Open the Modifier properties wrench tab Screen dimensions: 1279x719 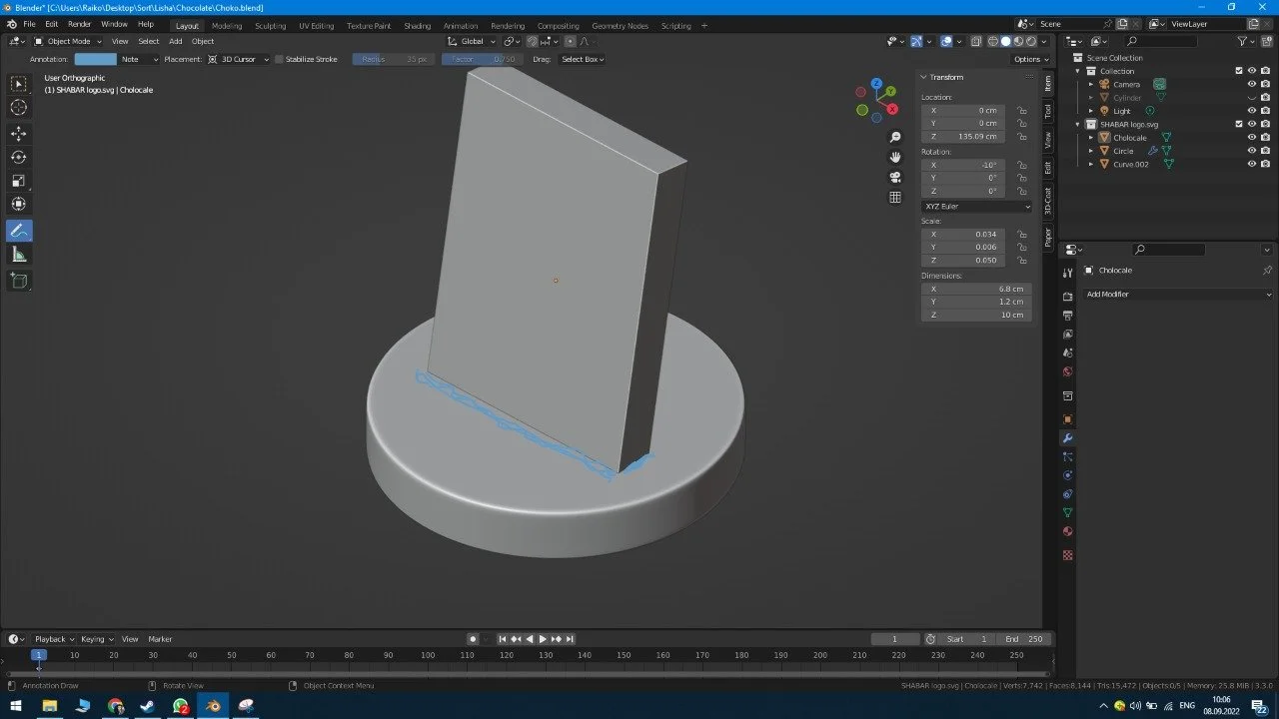1067,438
